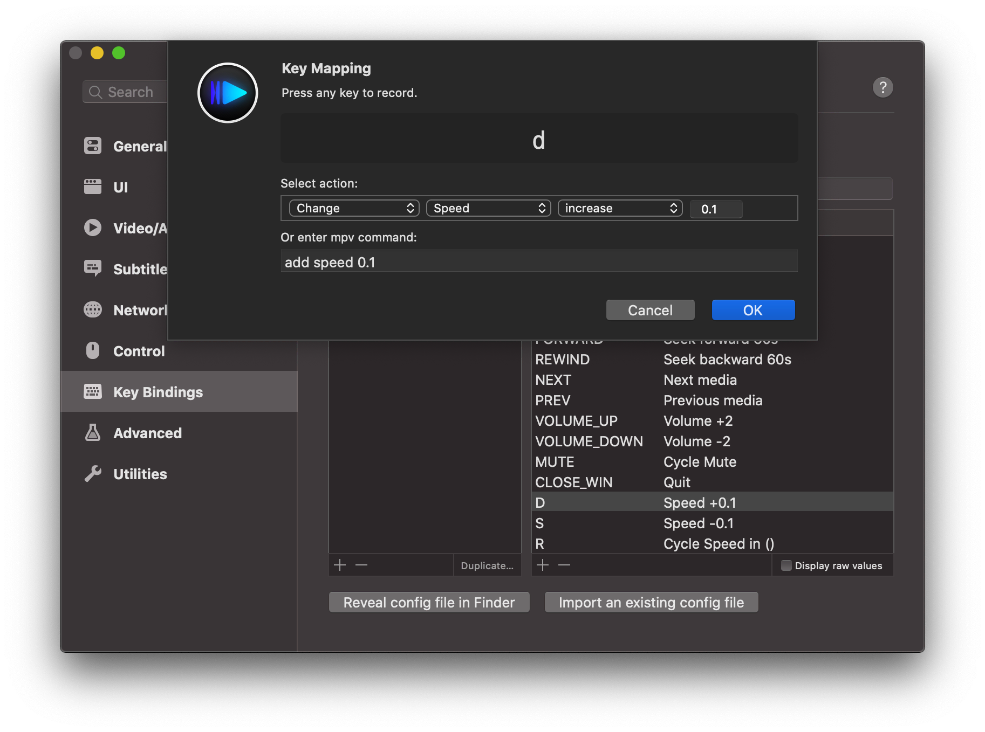The image size is (985, 732).
Task: Select the VOLUME_DOWN binding row
Action: tap(712, 441)
